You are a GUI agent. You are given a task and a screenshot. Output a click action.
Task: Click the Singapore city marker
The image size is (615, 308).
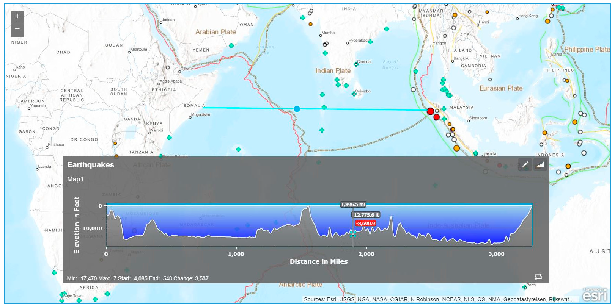[468, 121]
